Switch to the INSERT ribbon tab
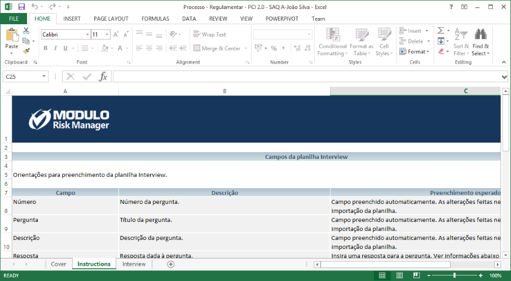Screen dimensions: 511x281 coord(72,19)
